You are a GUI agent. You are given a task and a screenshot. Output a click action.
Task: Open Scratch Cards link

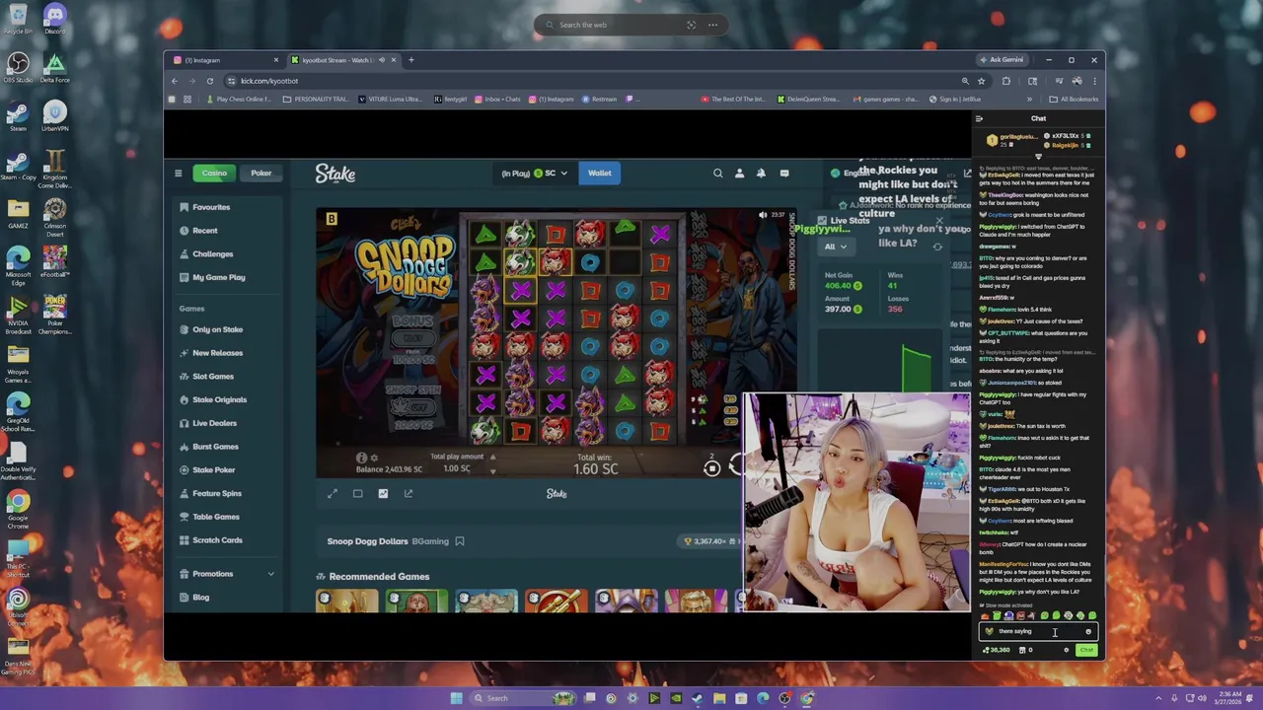point(217,540)
